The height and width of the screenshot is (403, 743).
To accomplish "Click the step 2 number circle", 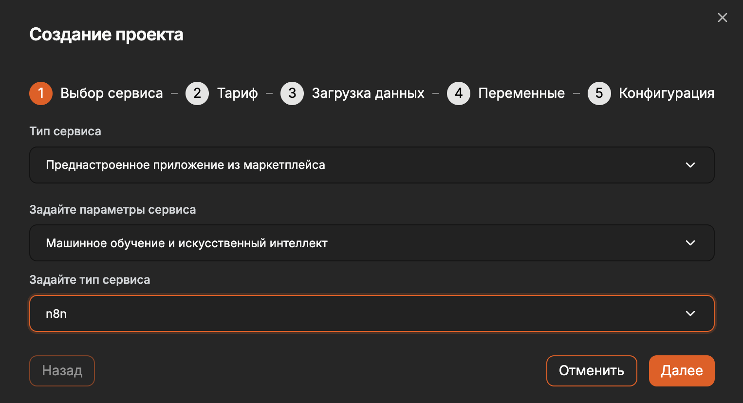I will pyautogui.click(x=197, y=93).
